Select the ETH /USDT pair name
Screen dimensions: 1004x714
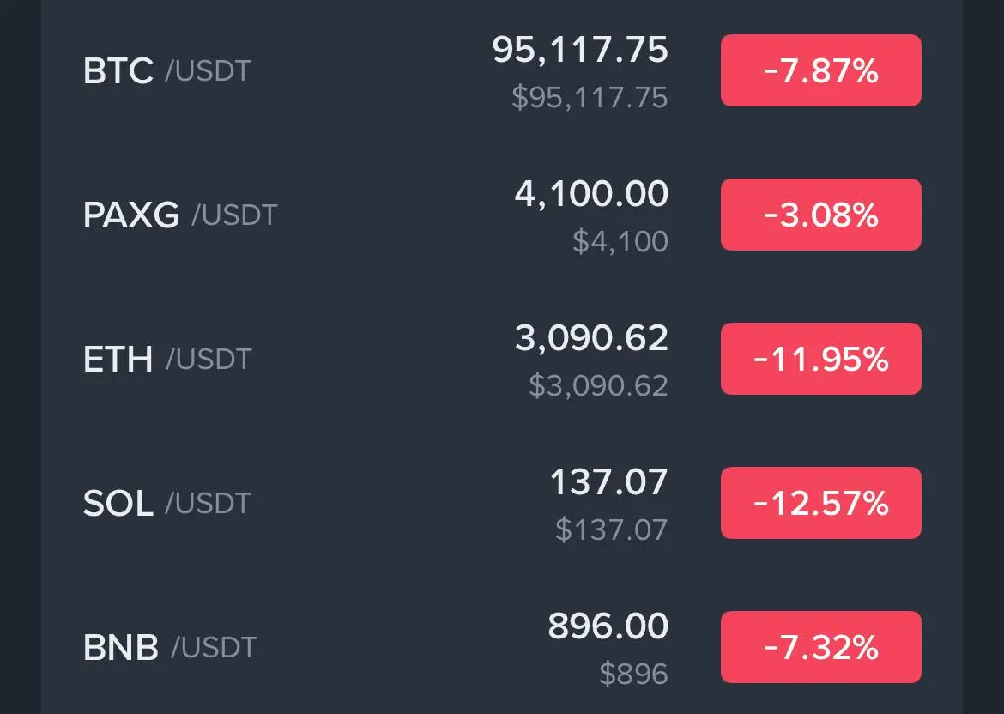coord(166,359)
